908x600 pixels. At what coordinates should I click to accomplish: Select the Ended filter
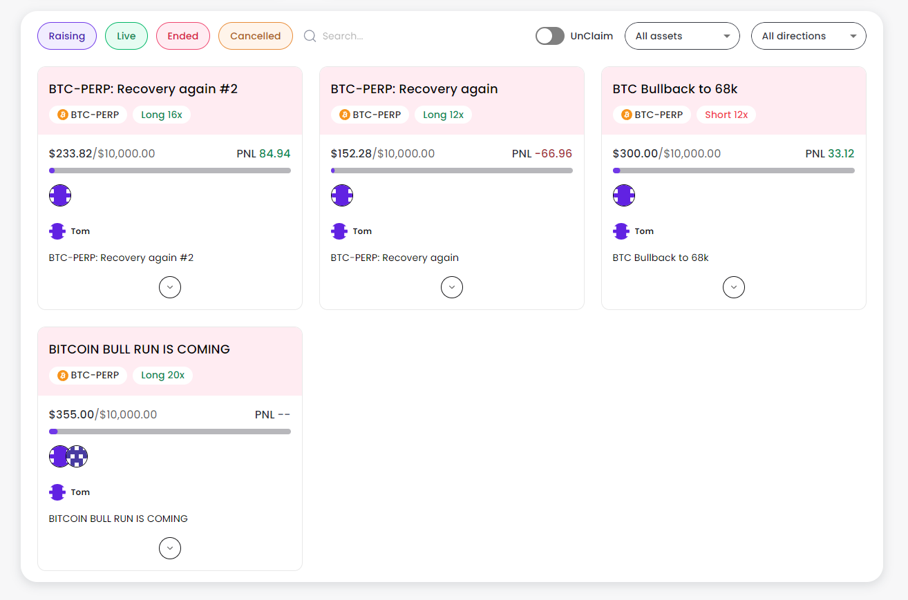(x=183, y=36)
